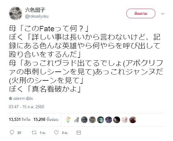173x141 pixels.
Task: Click the screws liker avatar
Action: click(x=76, y=120)
